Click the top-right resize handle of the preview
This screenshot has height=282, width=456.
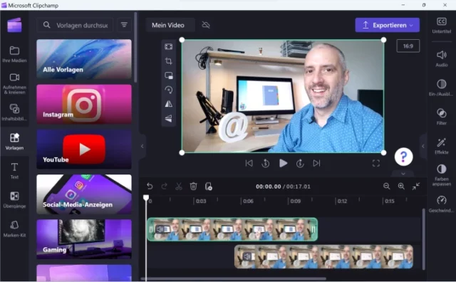pyautogui.click(x=383, y=40)
